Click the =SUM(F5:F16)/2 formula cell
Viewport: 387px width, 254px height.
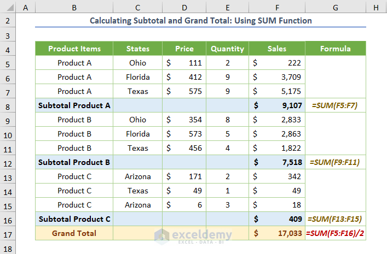(336, 233)
